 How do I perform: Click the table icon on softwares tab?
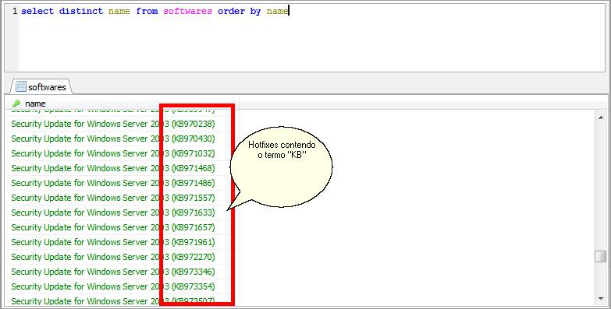tap(21, 86)
